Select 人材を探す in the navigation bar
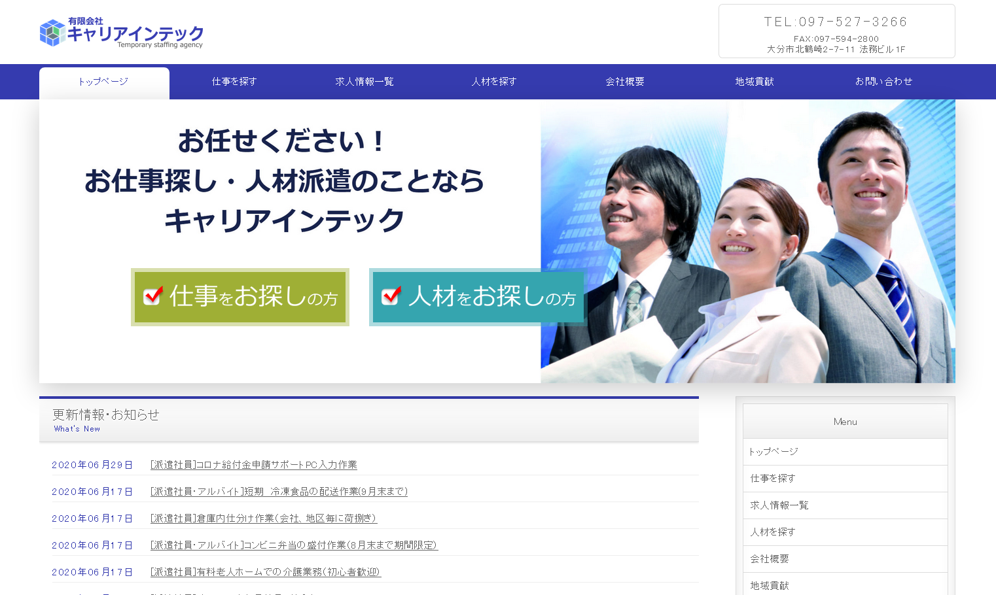996x595 pixels. tap(493, 82)
